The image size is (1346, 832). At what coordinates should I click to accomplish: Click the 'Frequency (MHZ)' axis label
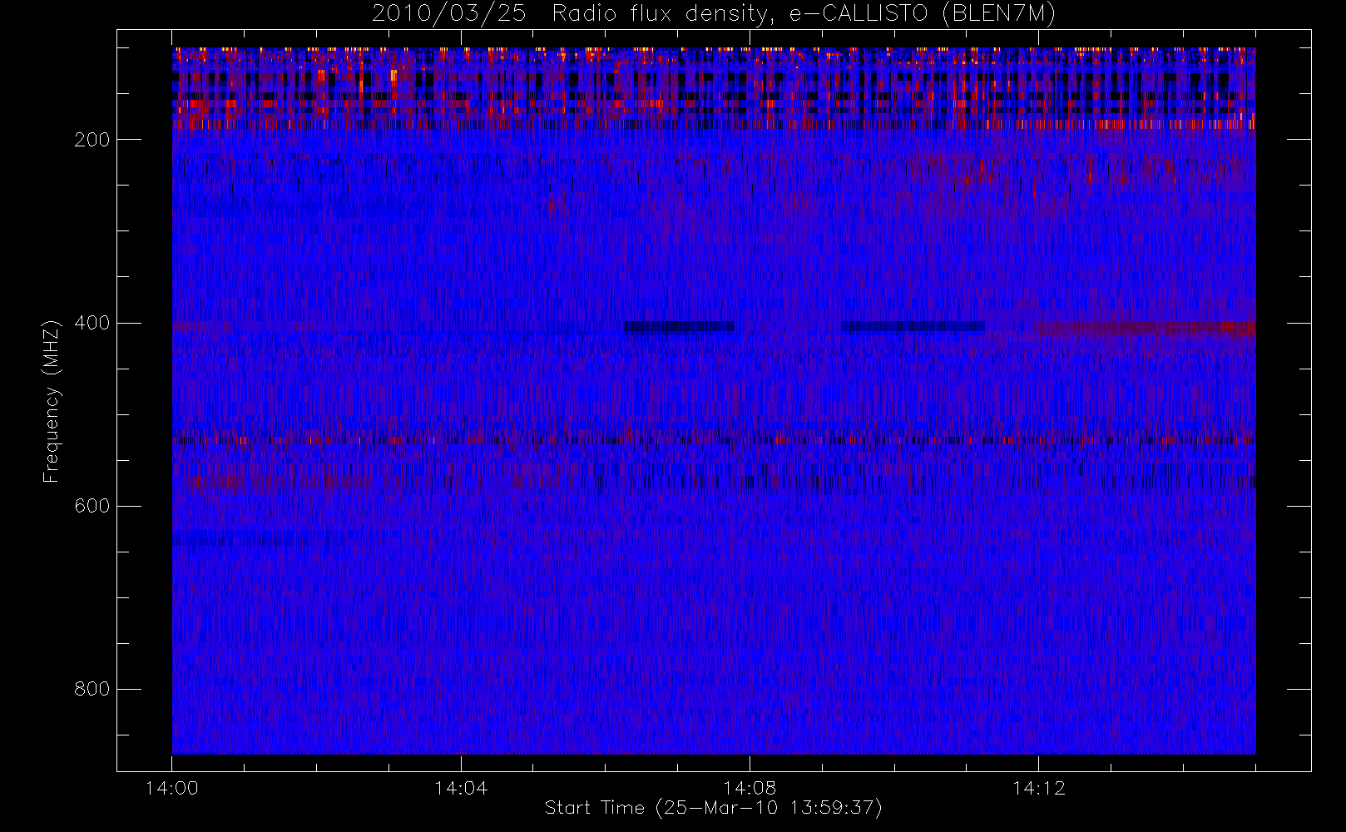pyautogui.click(x=52, y=401)
